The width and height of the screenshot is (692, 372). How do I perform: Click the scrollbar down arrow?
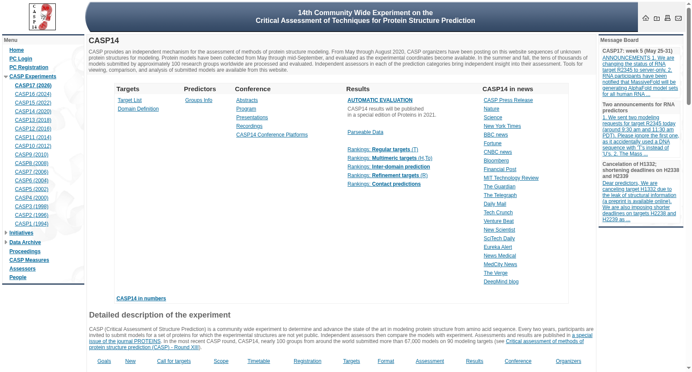(x=689, y=368)
